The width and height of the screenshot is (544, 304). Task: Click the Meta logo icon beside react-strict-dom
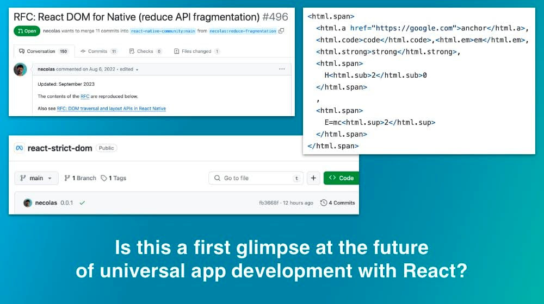20,148
